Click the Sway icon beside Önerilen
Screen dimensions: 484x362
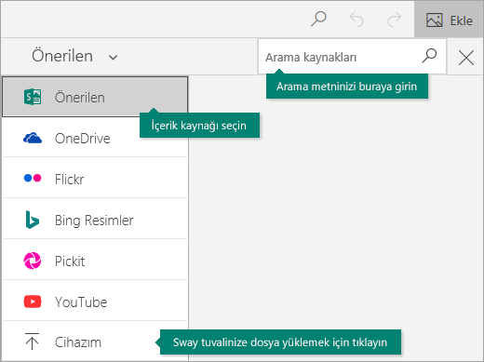(33, 97)
